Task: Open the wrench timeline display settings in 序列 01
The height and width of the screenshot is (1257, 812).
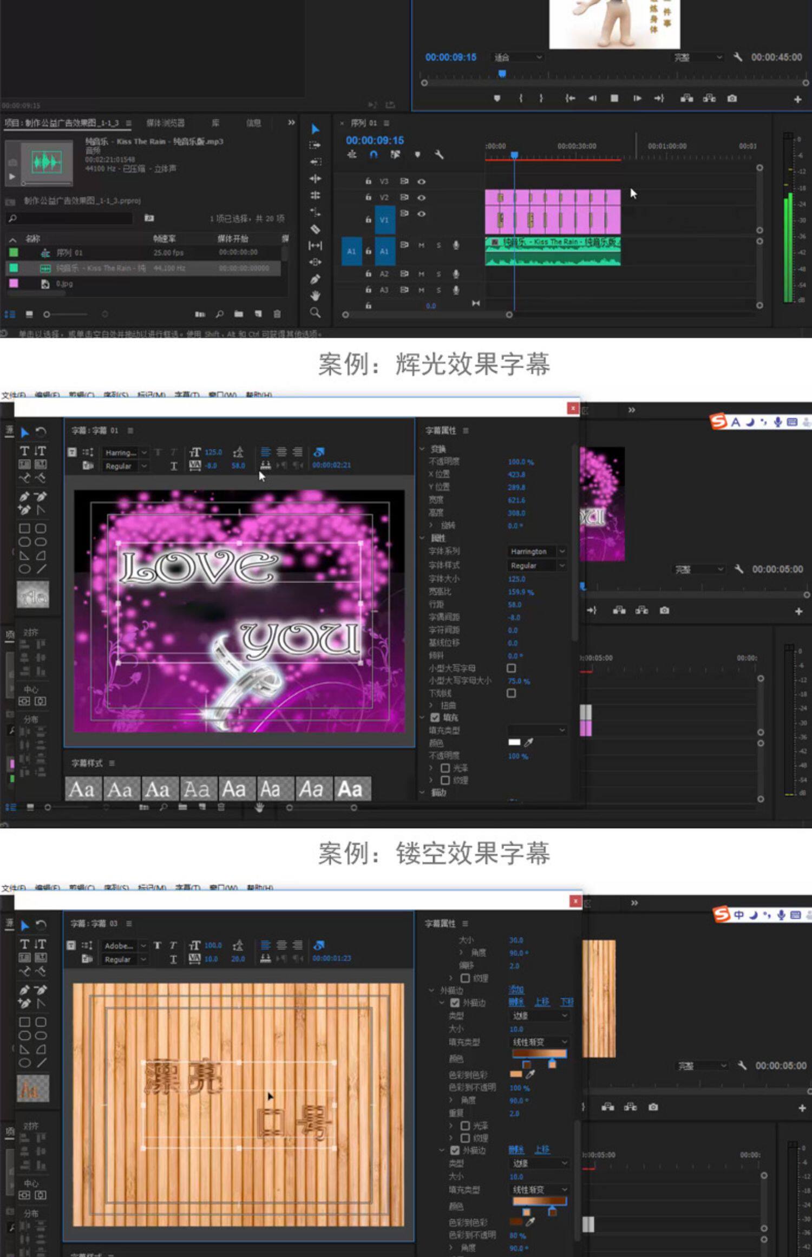Action: pyautogui.click(x=439, y=155)
